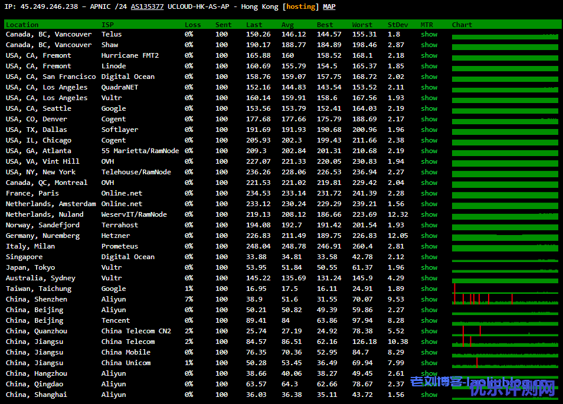Image resolution: width=563 pixels, height=404 pixels.
Task: Click the Worst column header
Action: coord(362,25)
